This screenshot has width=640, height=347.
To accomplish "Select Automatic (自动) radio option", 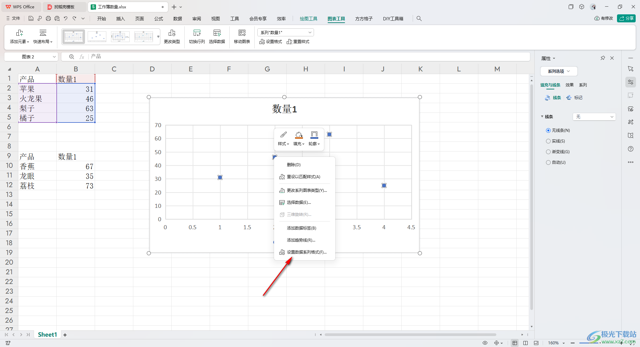I will click(x=548, y=162).
